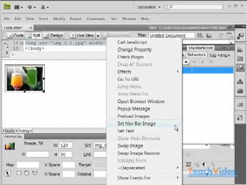This screenshot has height=185, width=247.
Task: Open the File menu
Action: [x=7, y=18]
